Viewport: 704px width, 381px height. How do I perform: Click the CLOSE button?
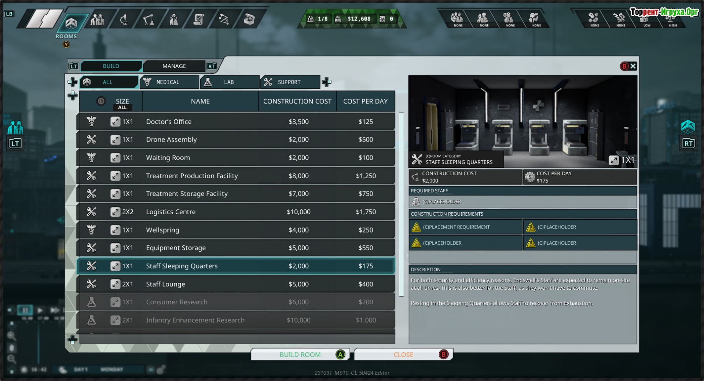pos(403,355)
